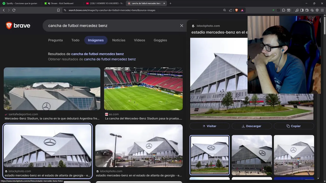Image resolution: width=326 pixels, height=183 pixels.
Task: Open the Brave Rewards triangle icon
Action: pos(242,10)
